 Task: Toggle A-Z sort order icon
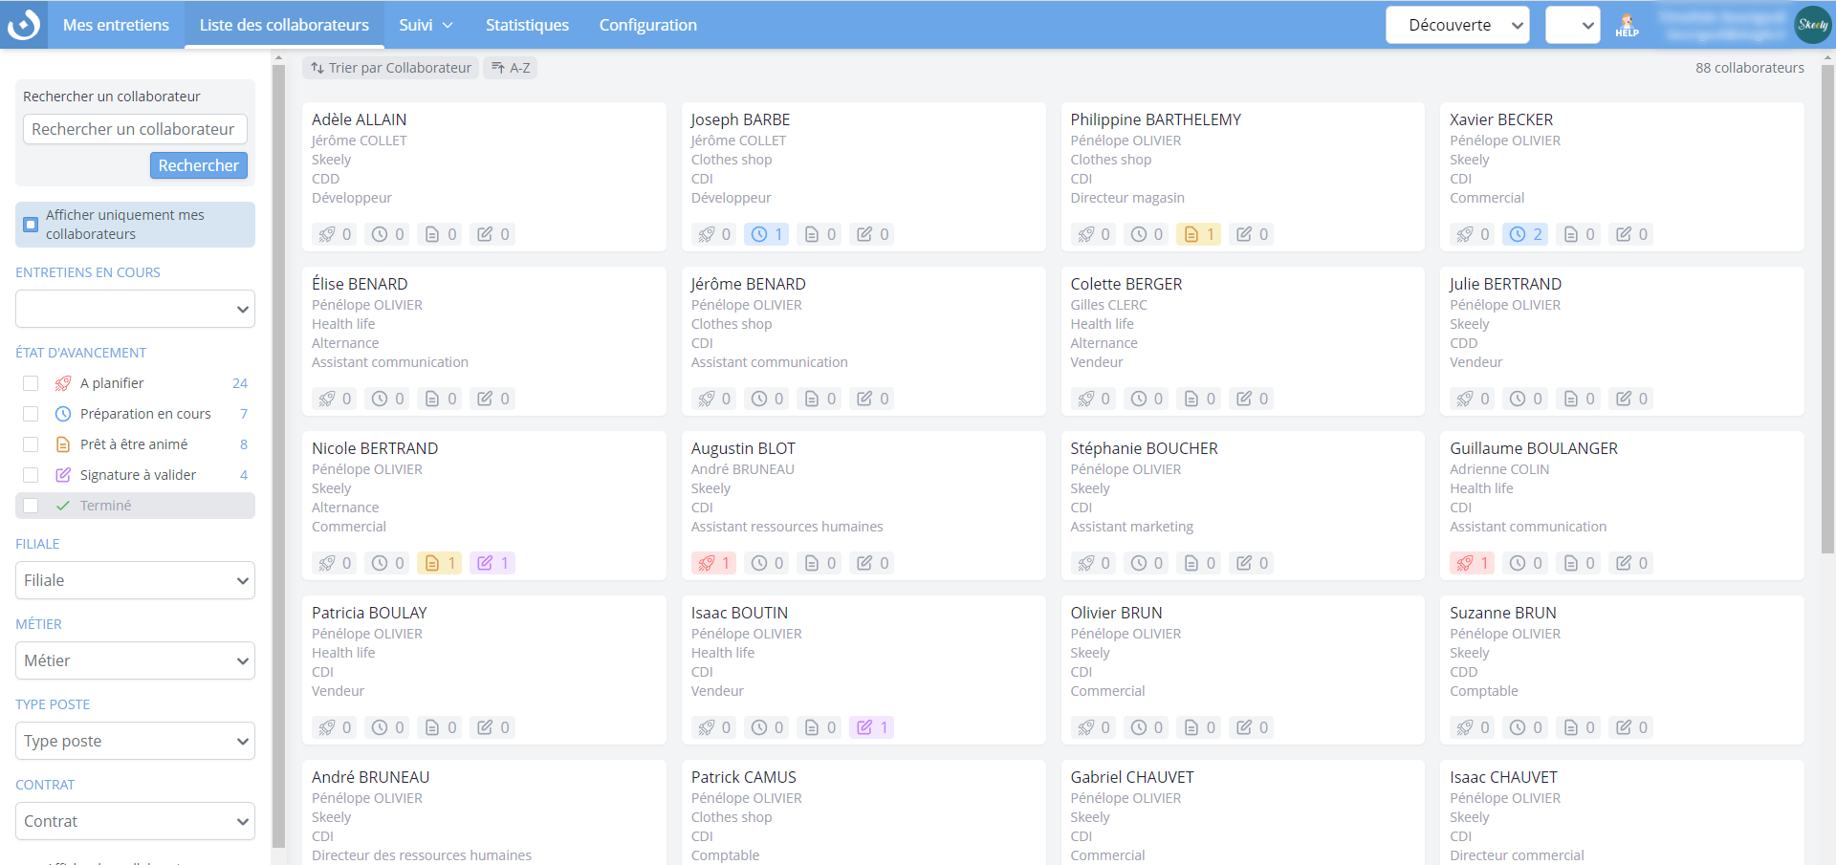510,68
